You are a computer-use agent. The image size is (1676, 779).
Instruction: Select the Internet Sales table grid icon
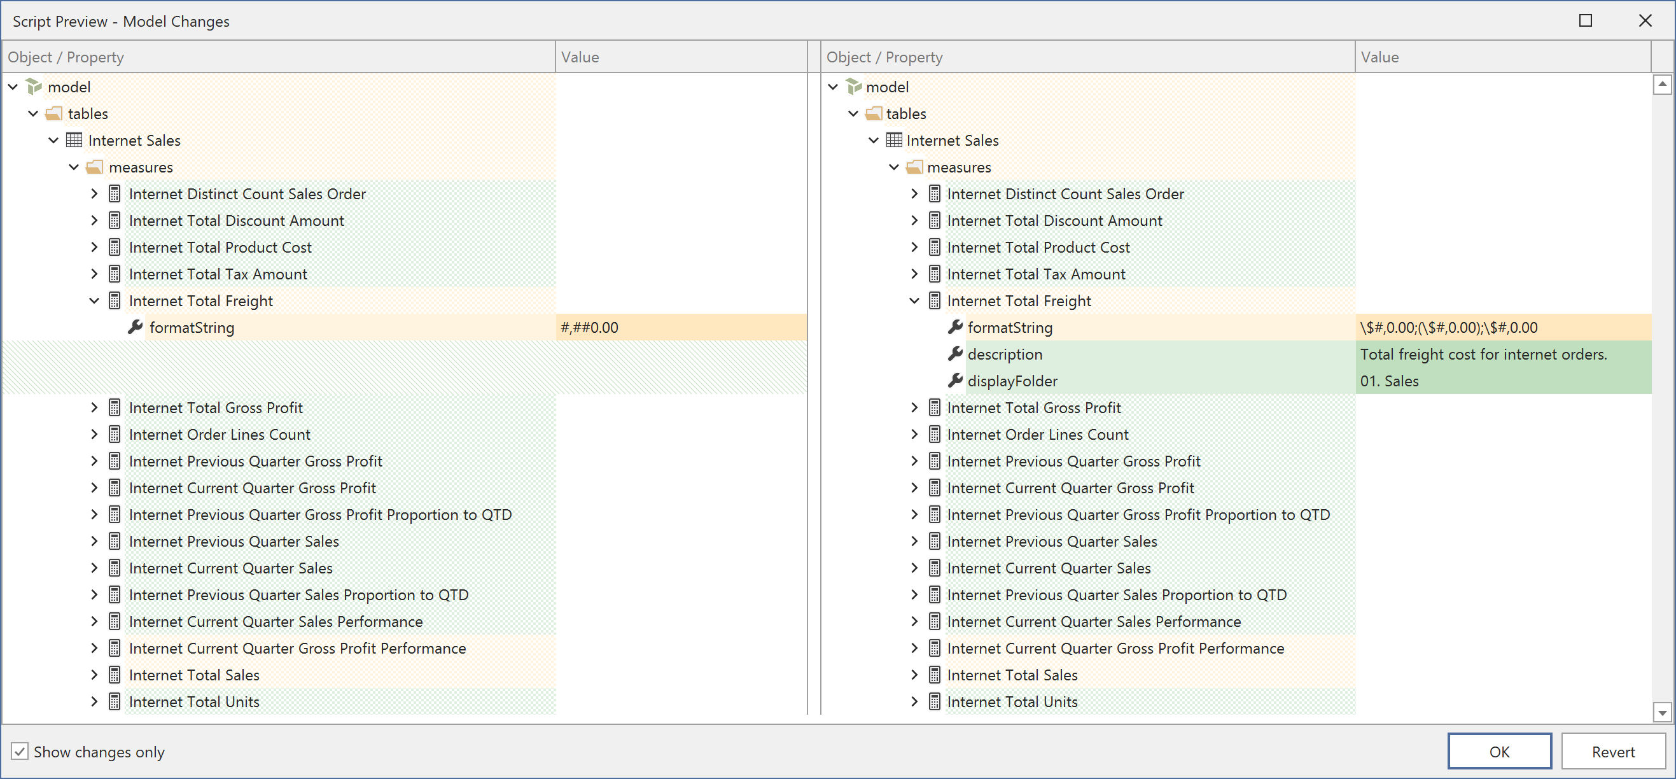tap(74, 140)
